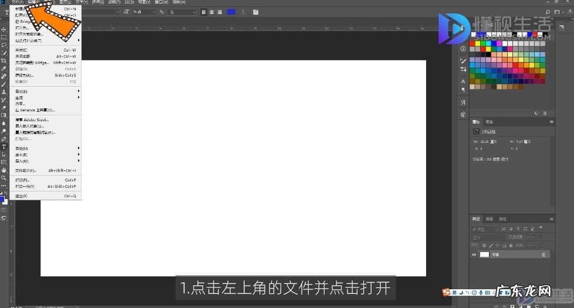Open the search magnifier at top right

point(548,12)
